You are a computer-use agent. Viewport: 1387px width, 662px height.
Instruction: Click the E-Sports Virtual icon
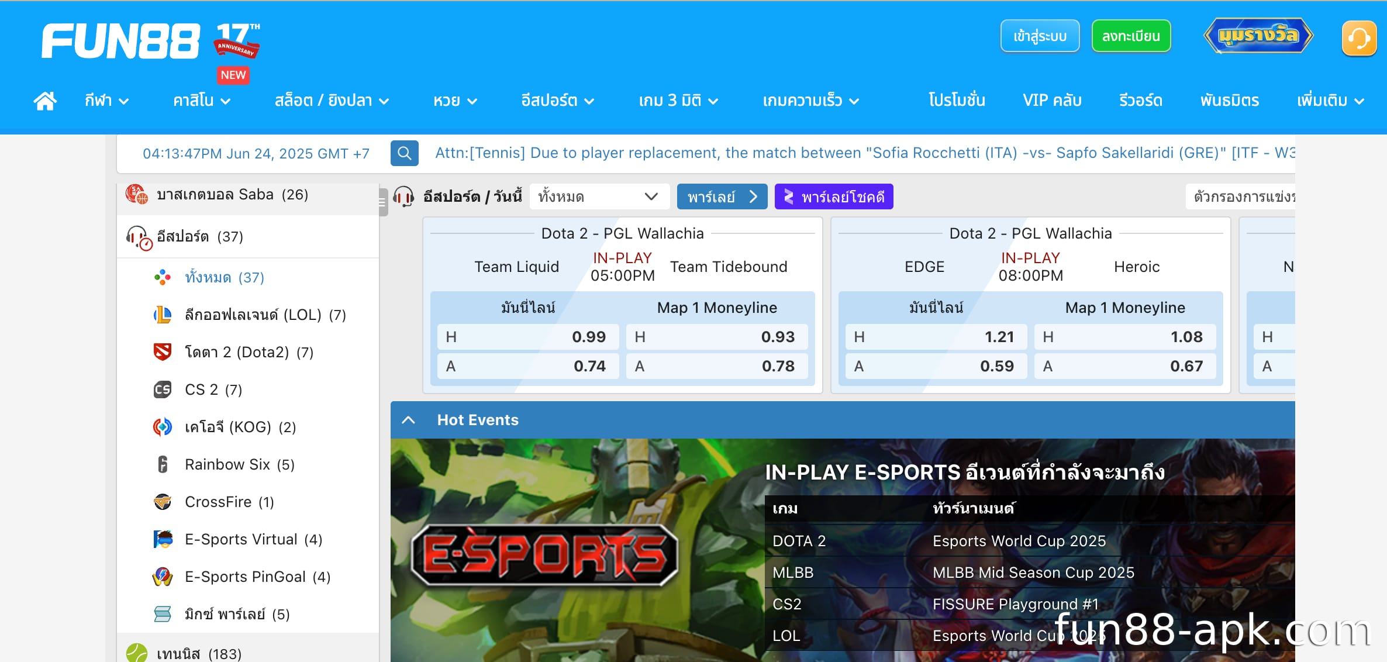pos(163,539)
